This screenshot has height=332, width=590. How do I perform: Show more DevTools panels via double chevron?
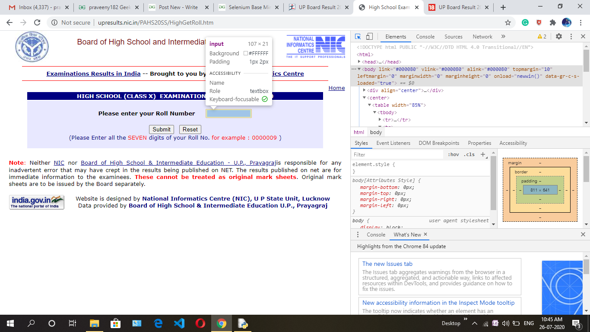click(x=503, y=37)
